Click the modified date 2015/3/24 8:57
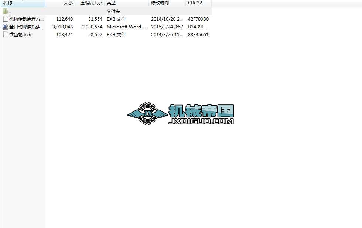This screenshot has height=228, width=362. click(167, 27)
